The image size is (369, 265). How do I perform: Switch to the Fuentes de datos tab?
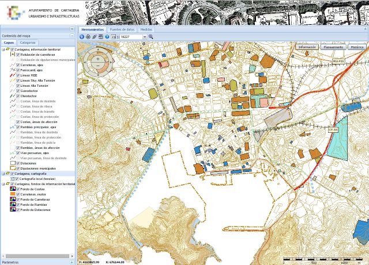pos(122,29)
